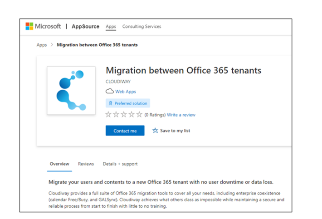Click the Migration between Office 365 tenants heading

click(x=183, y=70)
